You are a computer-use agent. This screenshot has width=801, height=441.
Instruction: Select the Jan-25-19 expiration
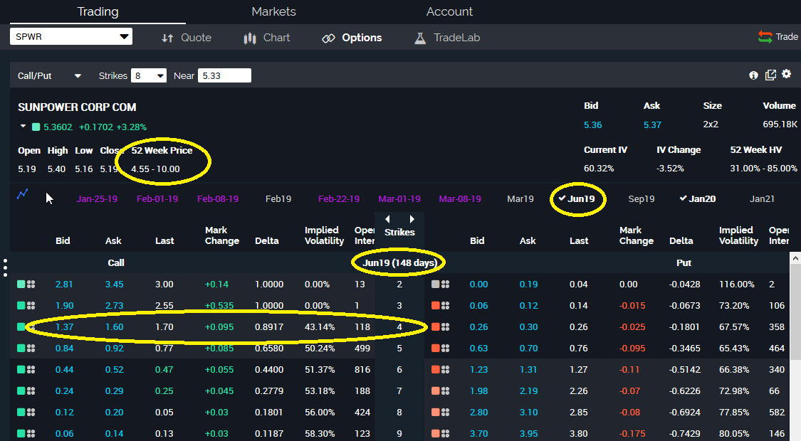pyautogui.click(x=97, y=199)
